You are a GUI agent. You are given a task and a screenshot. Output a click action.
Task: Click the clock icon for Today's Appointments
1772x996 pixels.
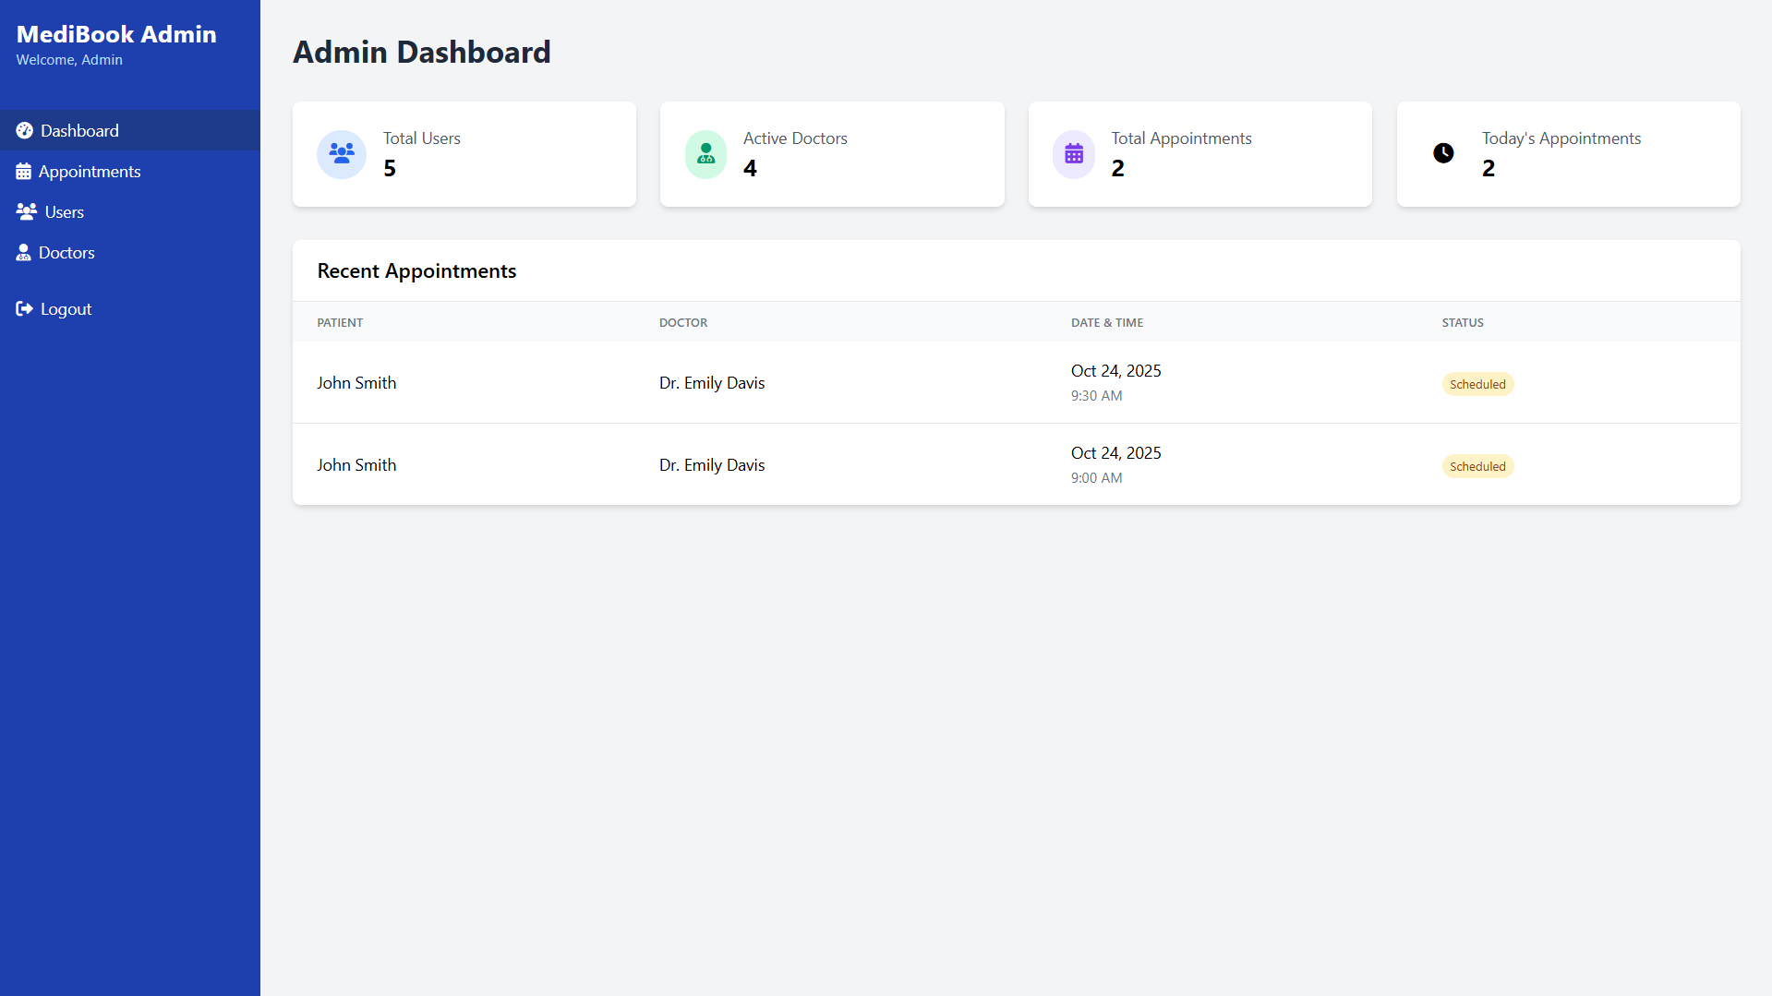[x=1443, y=153]
